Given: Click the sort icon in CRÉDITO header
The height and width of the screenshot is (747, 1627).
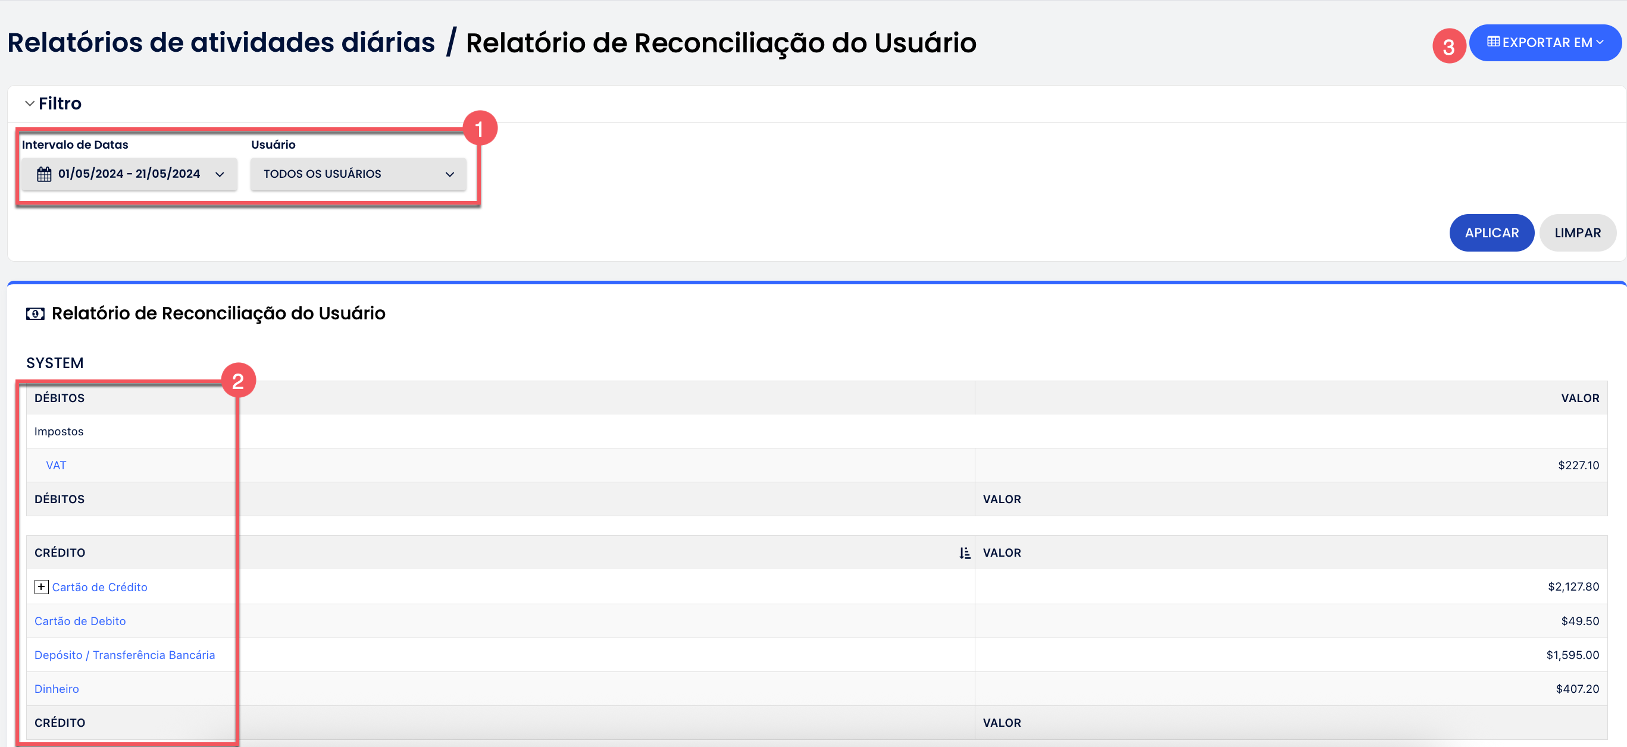Looking at the screenshot, I should click(x=965, y=553).
